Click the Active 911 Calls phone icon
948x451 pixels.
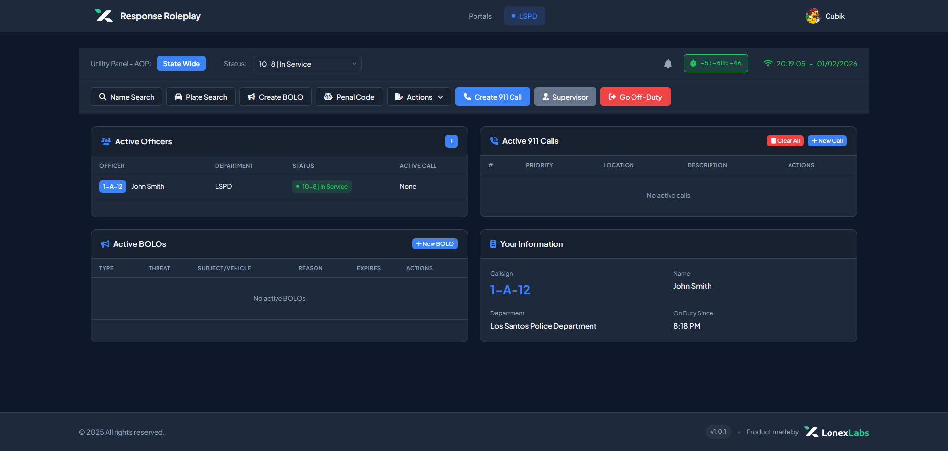coord(494,141)
